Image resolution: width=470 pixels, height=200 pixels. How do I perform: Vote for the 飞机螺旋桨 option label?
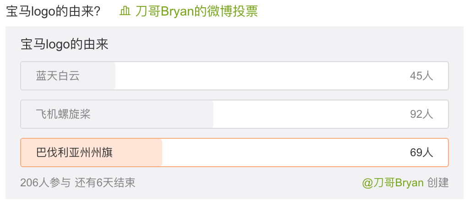[63, 114]
